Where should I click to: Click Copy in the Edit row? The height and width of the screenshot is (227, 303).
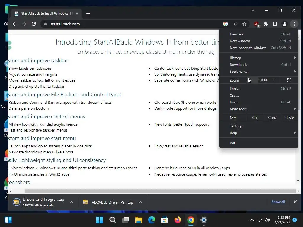click(x=272, y=118)
